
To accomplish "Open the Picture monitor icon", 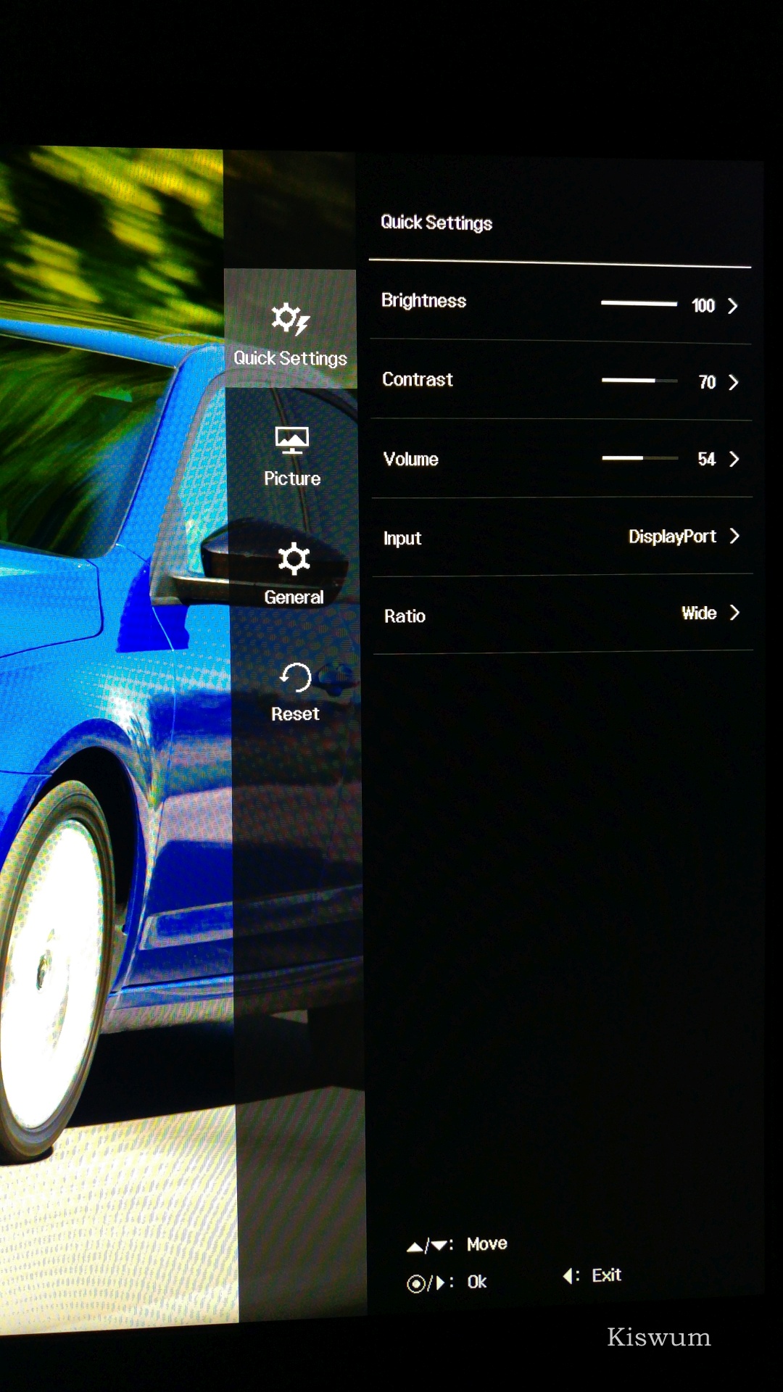I will [291, 441].
